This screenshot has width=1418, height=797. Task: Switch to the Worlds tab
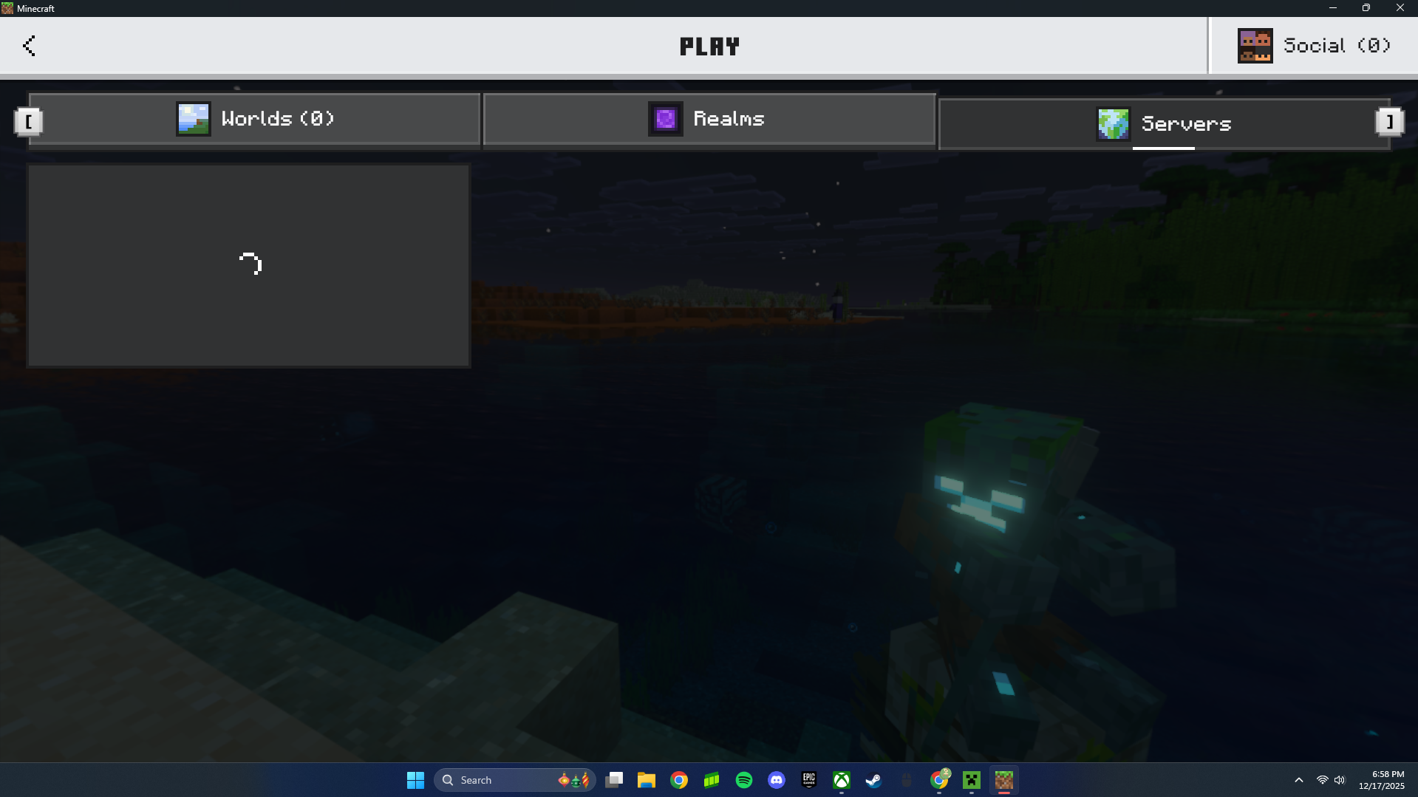tap(255, 119)
